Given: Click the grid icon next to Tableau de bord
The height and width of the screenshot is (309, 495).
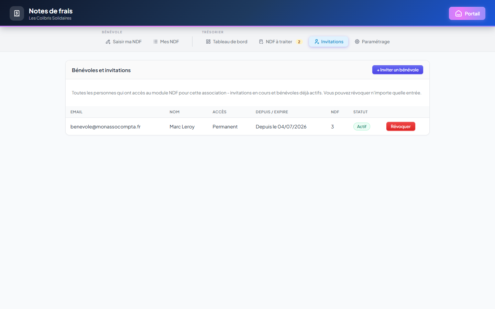Looking at the screenshot, I should 208,42.
